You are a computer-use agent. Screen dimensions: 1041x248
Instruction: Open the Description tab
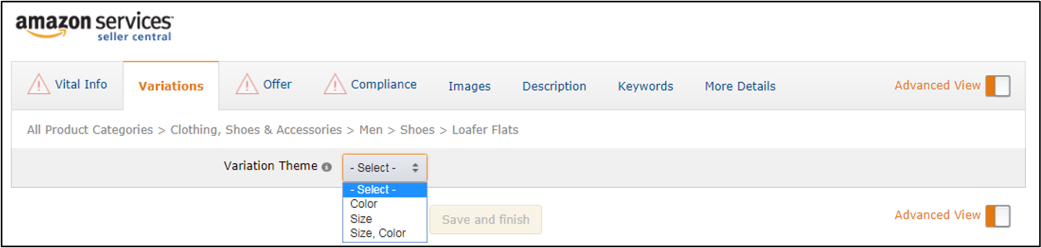pyautogui.click(x=554, y=86)
